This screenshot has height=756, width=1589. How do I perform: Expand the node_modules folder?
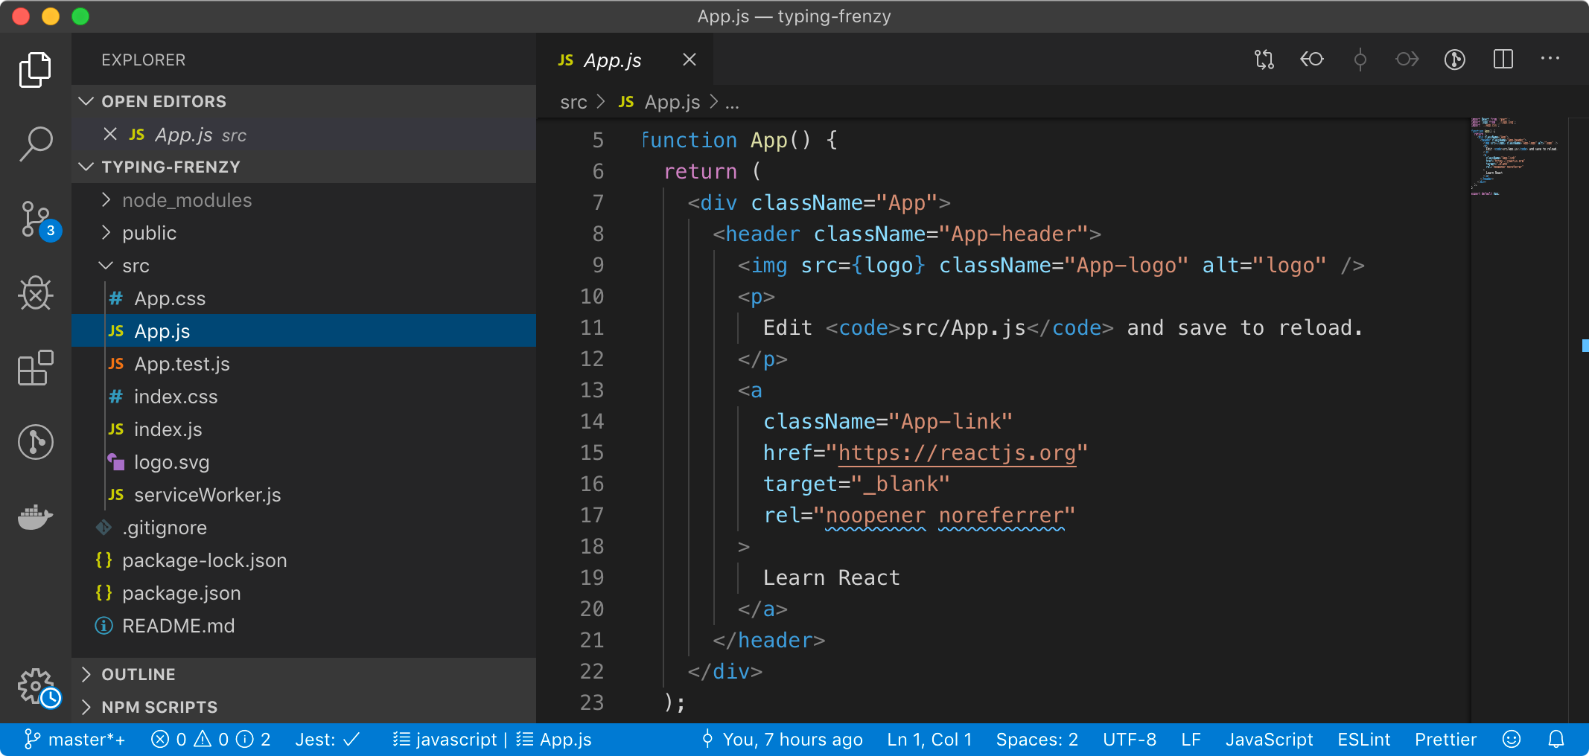304,199
